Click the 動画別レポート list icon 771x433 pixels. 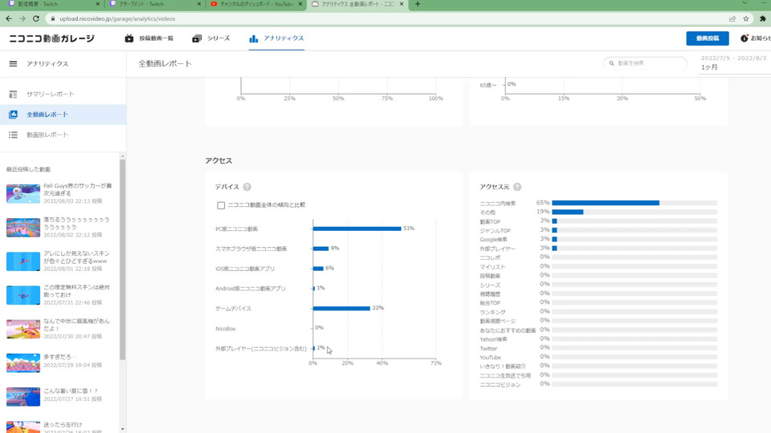[x=14, y=135]
